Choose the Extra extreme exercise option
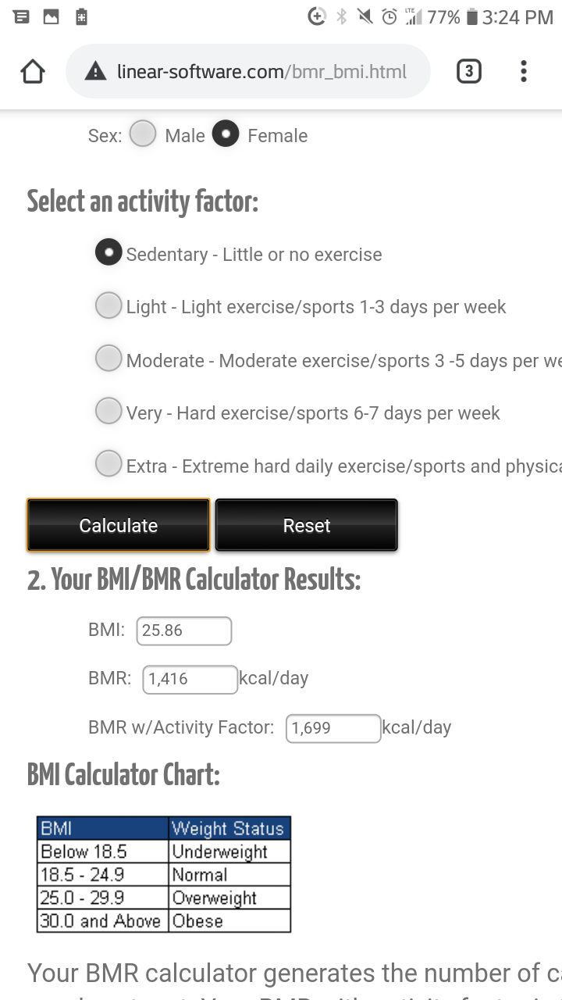The height and width of the screenshot is (1000, 562). point(108,463)
